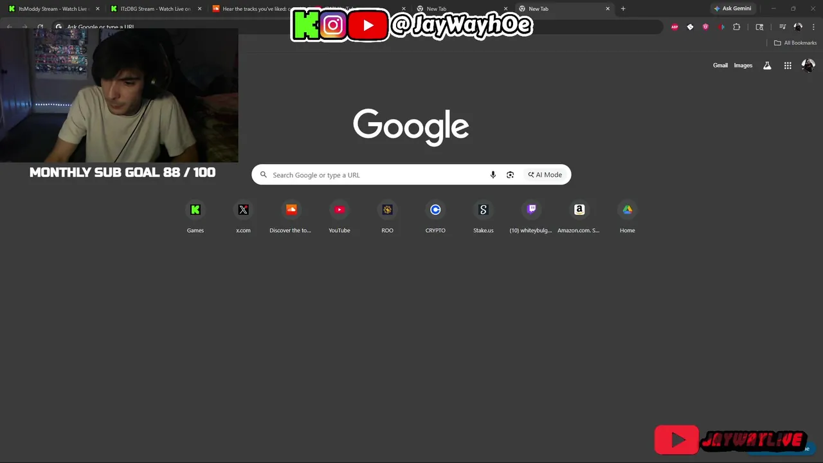Reload the current page
Screen dimensions: 823x463
(x=40, y=27)
